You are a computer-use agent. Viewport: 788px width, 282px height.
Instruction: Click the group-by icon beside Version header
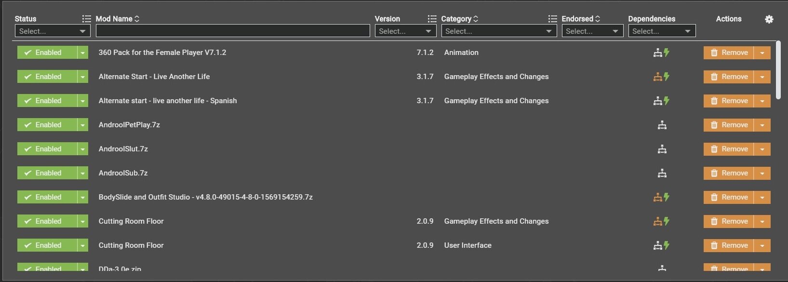[432, 19]
